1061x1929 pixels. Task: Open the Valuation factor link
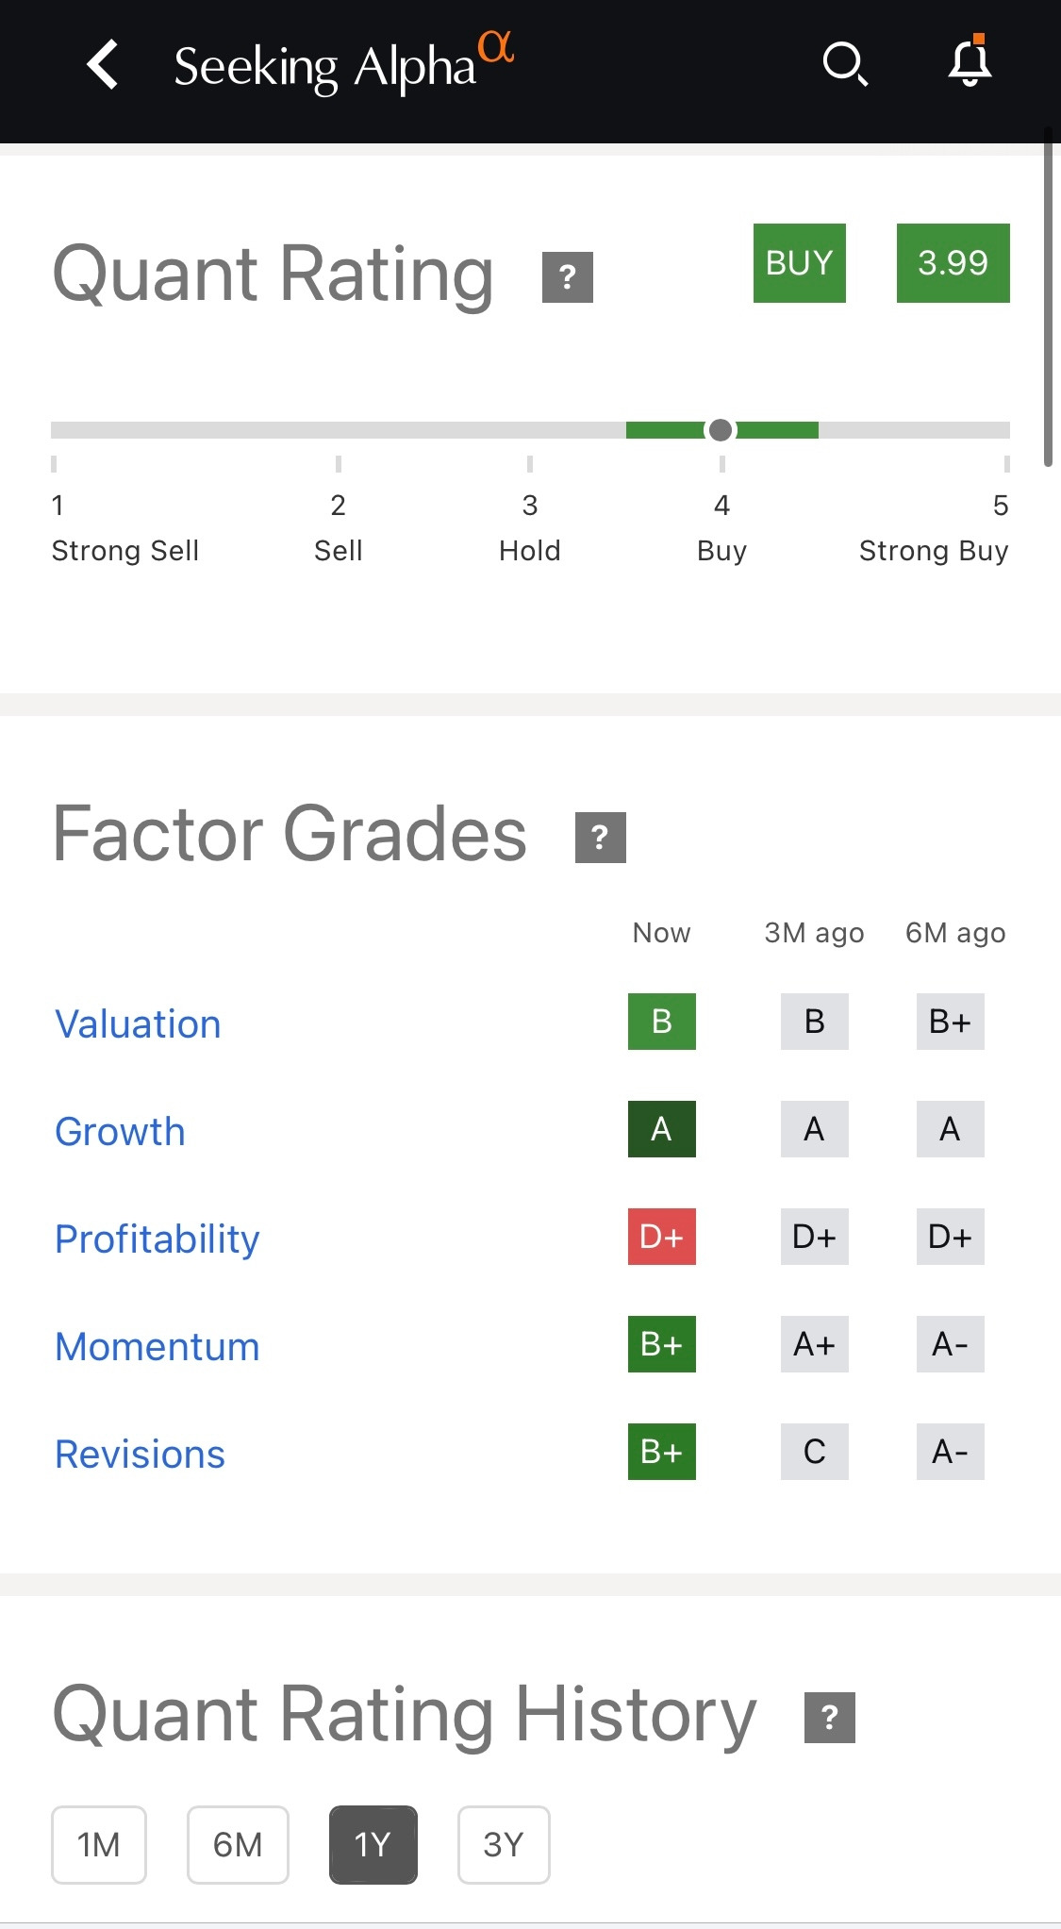click(138, 1023)
